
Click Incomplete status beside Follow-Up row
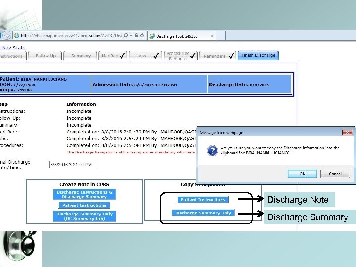tap(79, 118)
